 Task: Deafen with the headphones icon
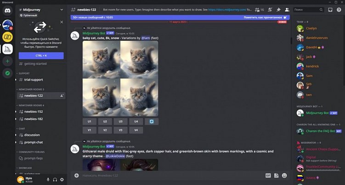tap(55, 179)
